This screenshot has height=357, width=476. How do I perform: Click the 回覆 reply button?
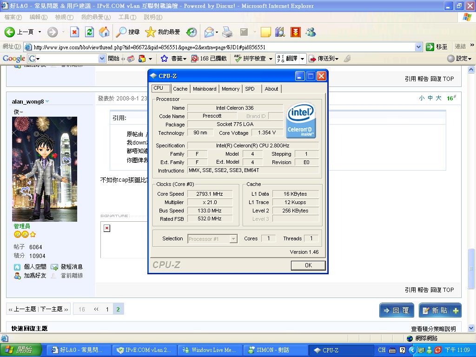396,311
